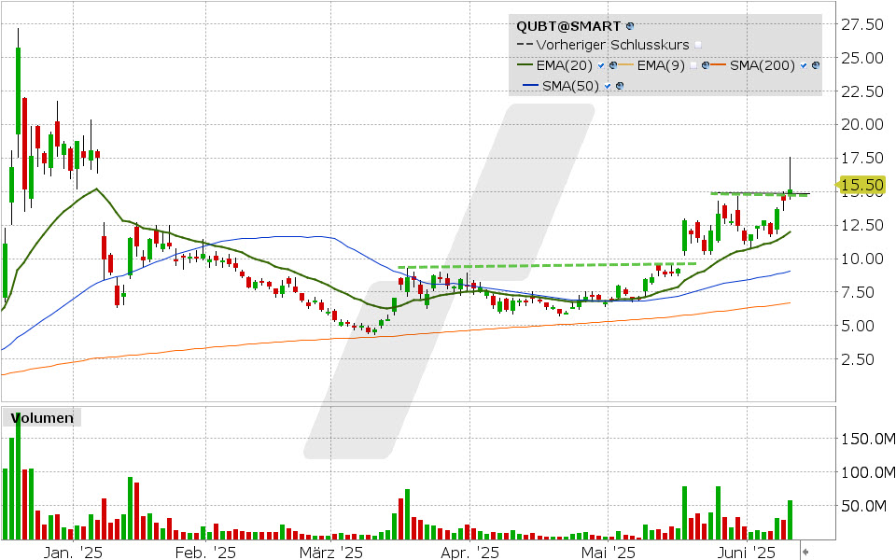The height and width of the screenshot is (560, 896).
Task: Open the QUBT@SMART settings globe icon
Action: point(630,26)
